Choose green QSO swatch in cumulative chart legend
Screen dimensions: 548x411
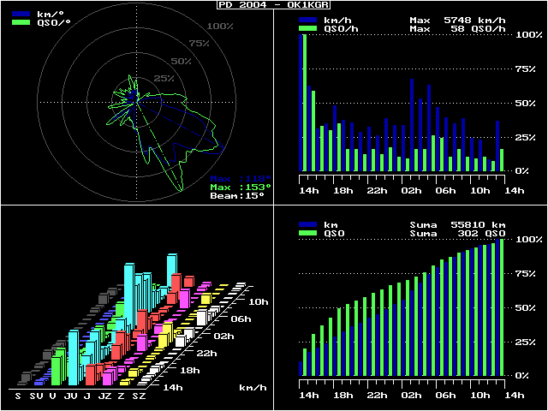(x=308, y=233)
